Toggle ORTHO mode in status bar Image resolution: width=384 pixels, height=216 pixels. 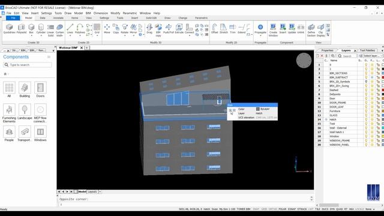click(x=273, y=209)
